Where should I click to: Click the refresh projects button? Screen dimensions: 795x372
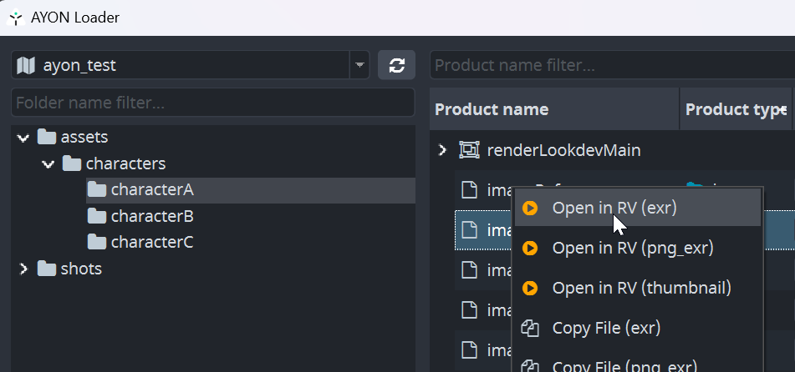(x=397, y=65)
